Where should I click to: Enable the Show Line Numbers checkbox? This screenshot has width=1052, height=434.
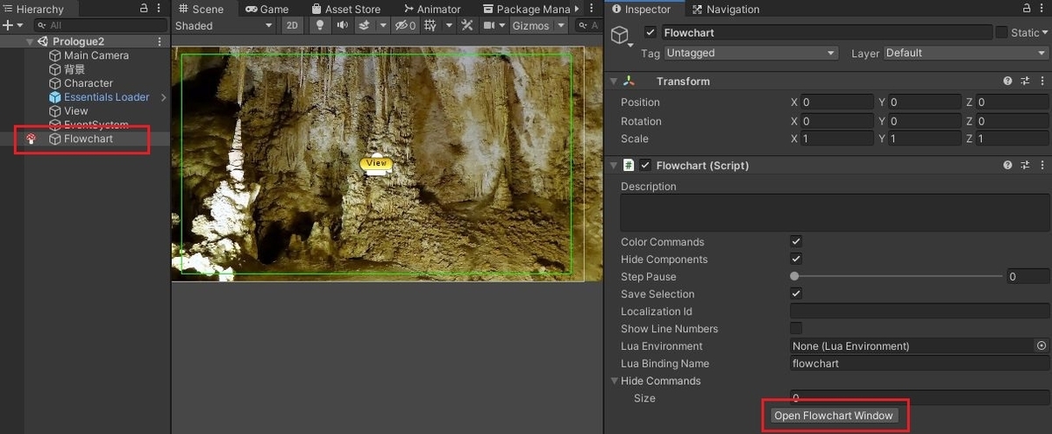(x=796, y=329)
